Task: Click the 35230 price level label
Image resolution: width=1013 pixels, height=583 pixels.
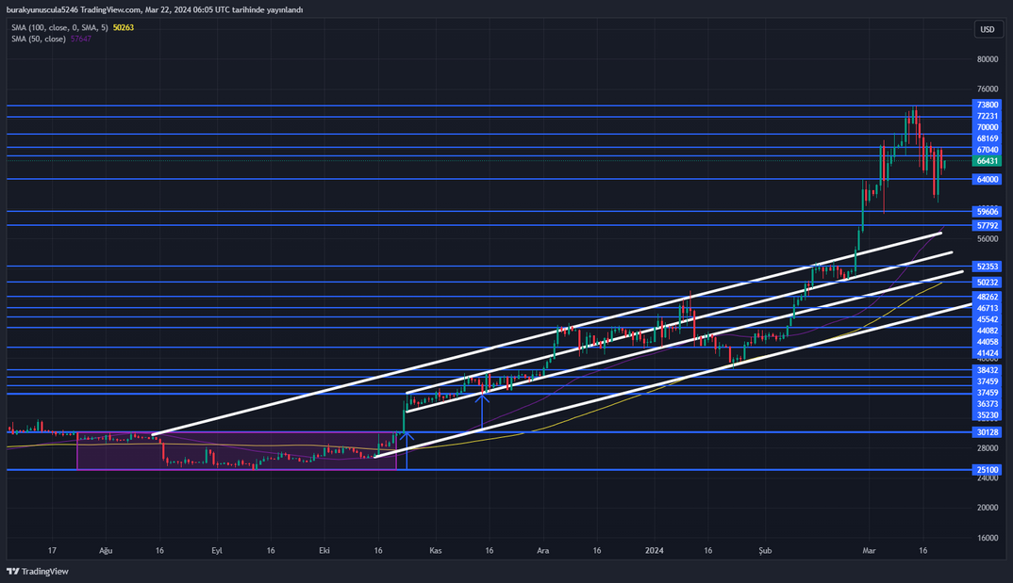Action: coord(988,415)
